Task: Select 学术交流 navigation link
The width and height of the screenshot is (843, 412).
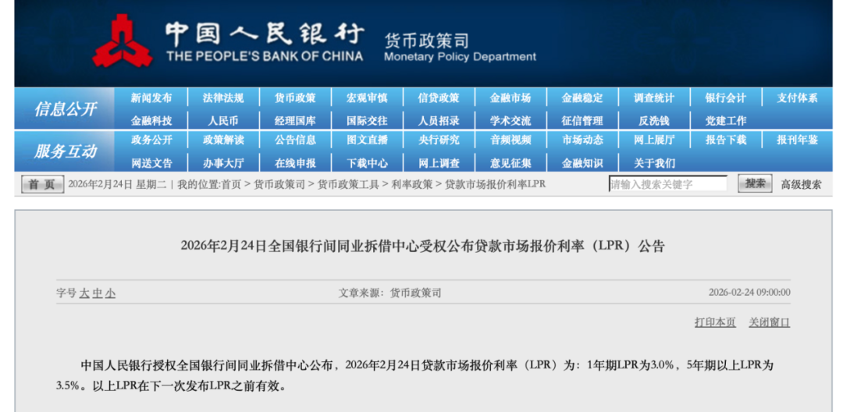Action: point(510,120)
